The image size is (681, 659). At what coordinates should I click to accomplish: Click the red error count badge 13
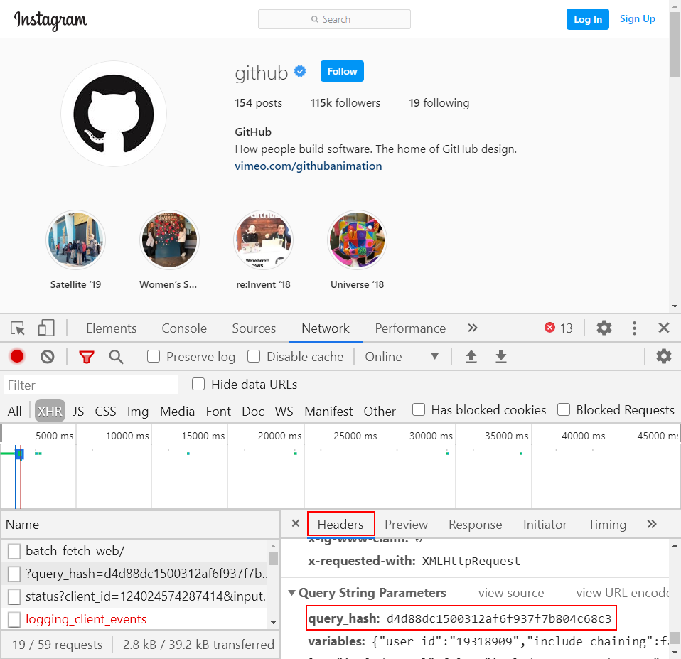pyautogui.click(x=559, y=328)
